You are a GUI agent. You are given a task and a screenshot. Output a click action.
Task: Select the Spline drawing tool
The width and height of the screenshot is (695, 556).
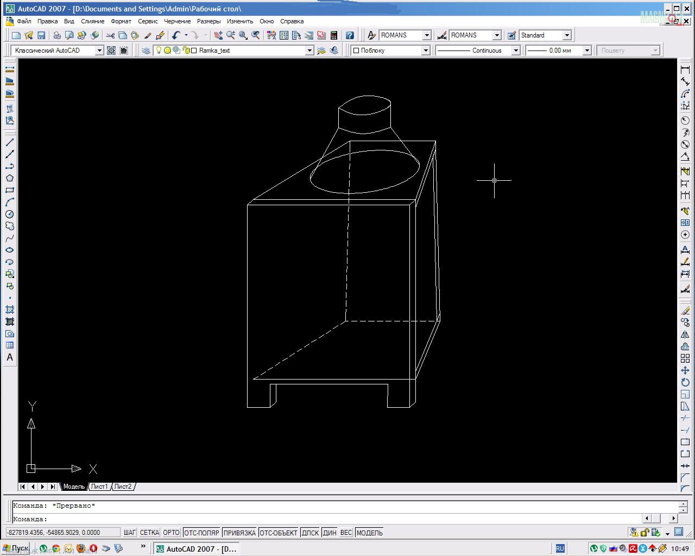coord(10,238)
